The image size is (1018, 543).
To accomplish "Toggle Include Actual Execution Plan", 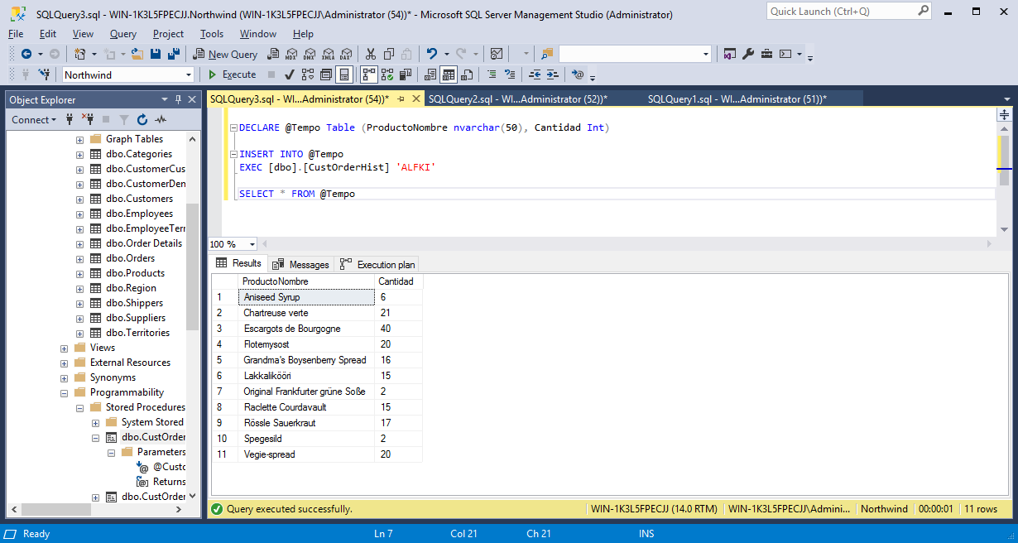I will click(369, 74).
